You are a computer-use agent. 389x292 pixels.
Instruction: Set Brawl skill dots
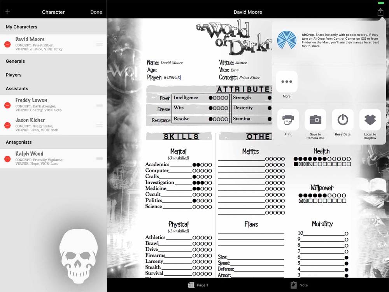click(202, 244)
